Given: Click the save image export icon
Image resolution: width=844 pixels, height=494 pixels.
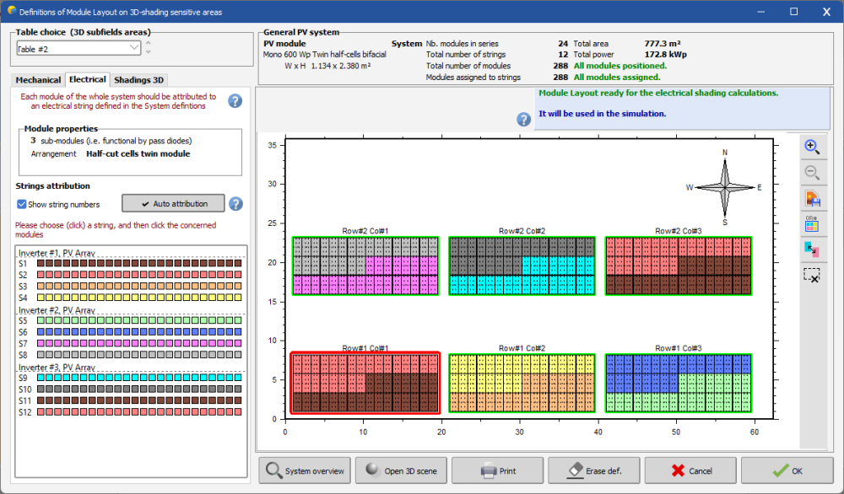Looking at the screenshot, I should point(812,198).
